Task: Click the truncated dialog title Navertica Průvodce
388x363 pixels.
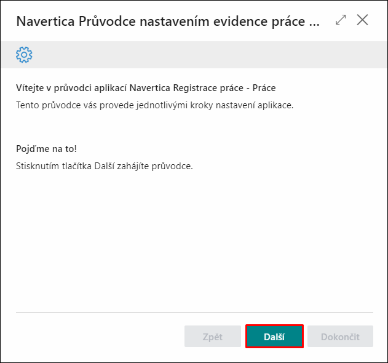Action: coord(168,21)
